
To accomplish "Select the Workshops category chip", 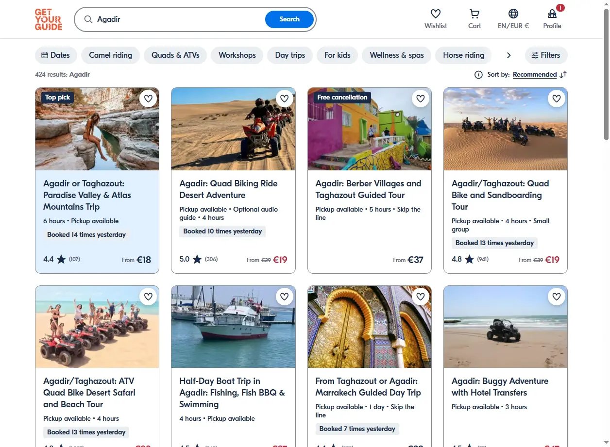I will point(237,55).
